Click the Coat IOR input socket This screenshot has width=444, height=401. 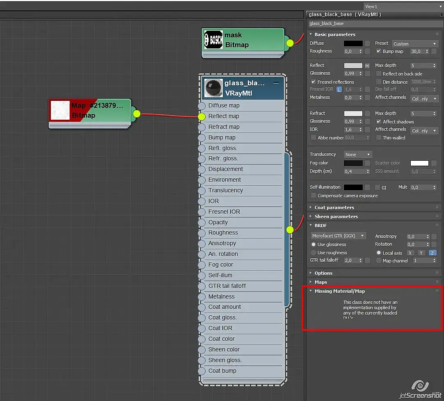(201, 328)
